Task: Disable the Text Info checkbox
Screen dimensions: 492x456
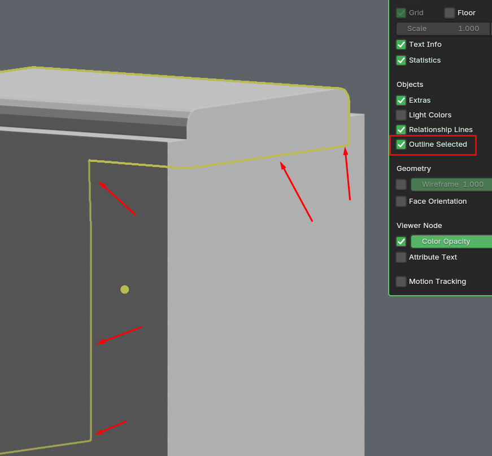Action: coord(401,45)
